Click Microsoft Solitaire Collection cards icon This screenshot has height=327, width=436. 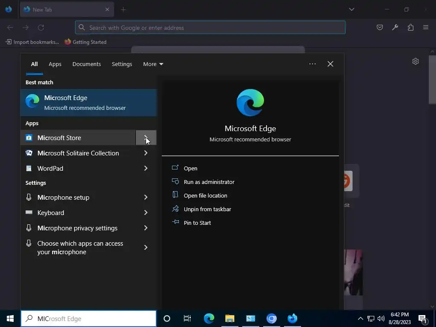(x=29, y=153)
